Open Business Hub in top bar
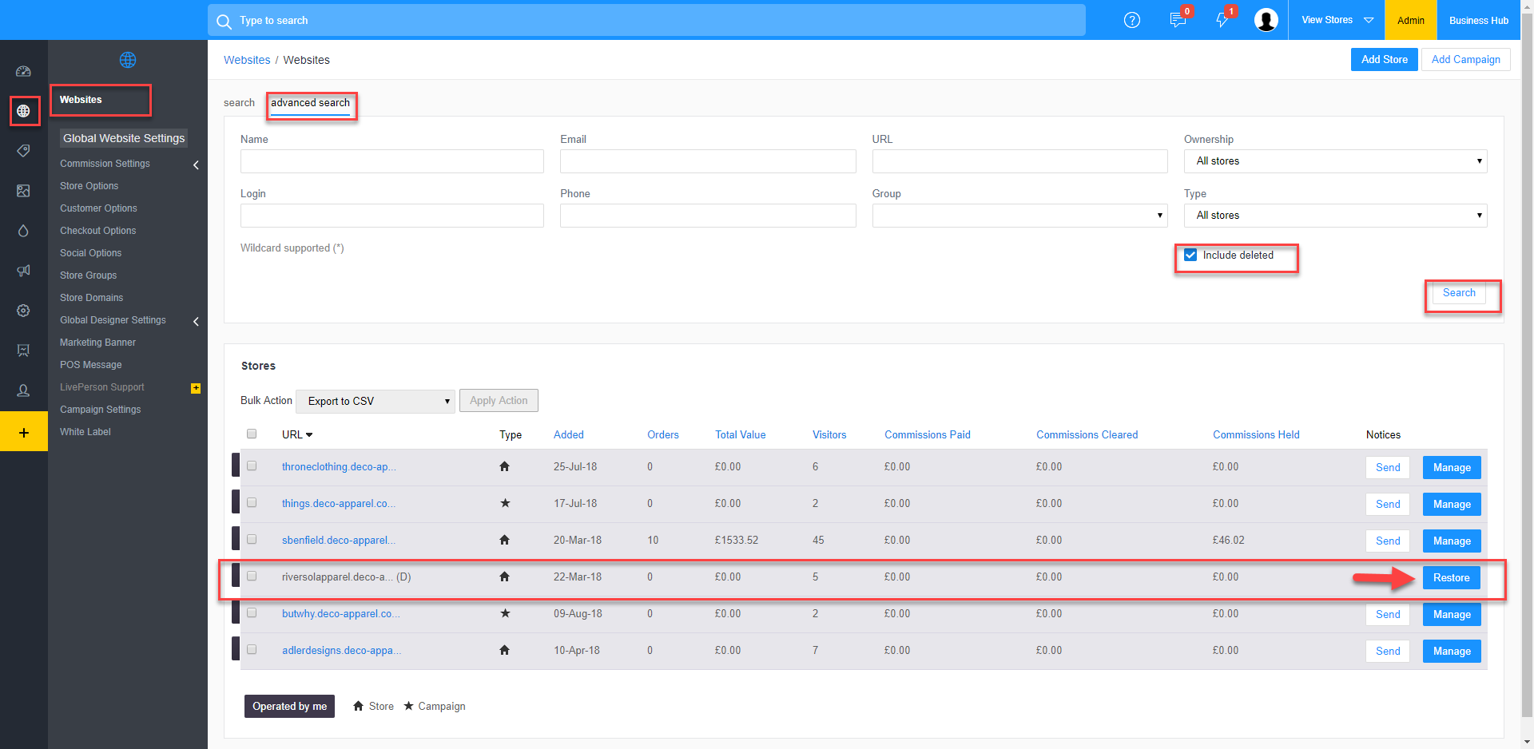This screenshot has width=1534, height=749. coord(1478,20)
